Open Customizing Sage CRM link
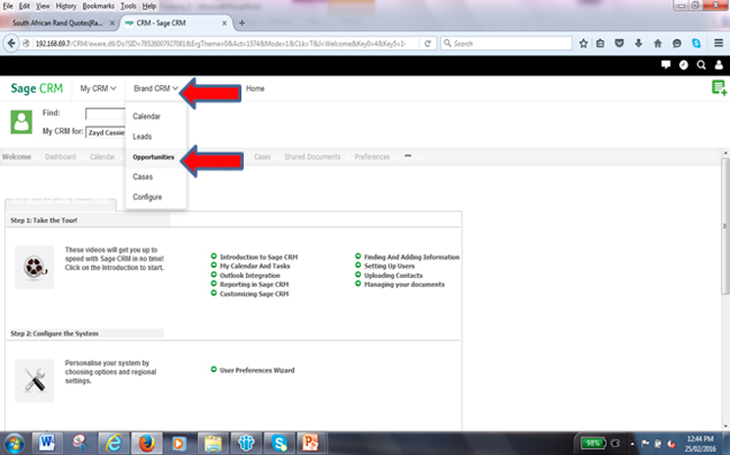This screenshot has height=455, width=730. pyautogui.click(x=254, y=294)
